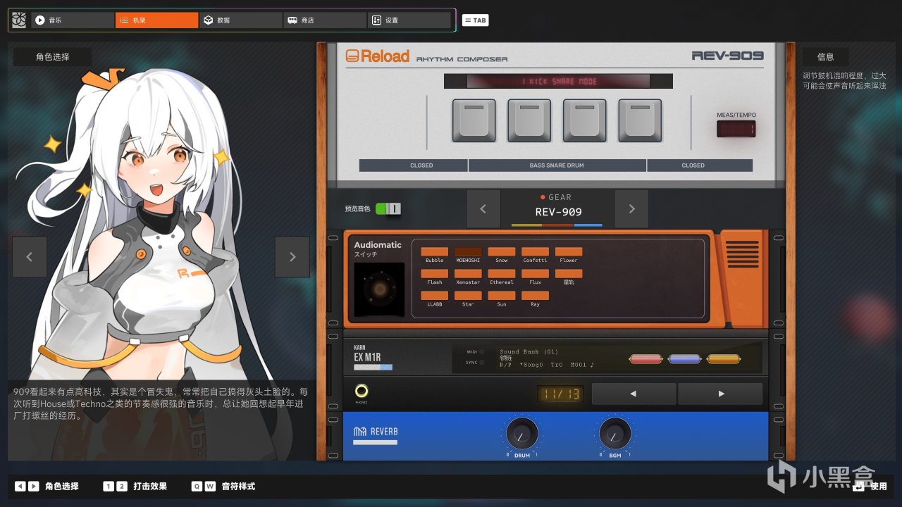This screenshot has width=902, height=507.
Task: Toggle the 预览音色 preview sound switch
Action: [388, 208]
